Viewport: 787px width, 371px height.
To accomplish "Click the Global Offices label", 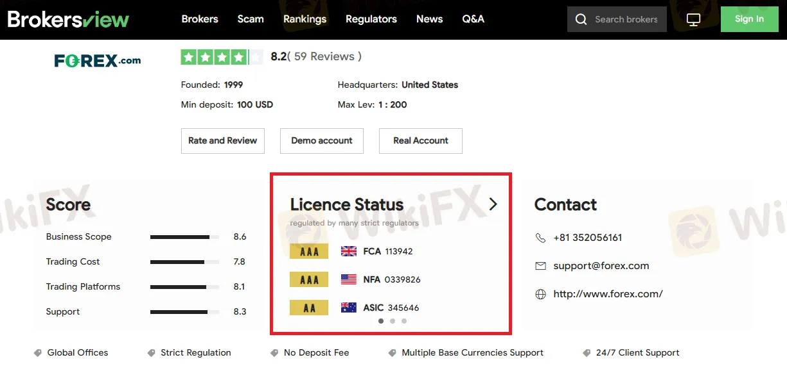I will tap(78, 352).
